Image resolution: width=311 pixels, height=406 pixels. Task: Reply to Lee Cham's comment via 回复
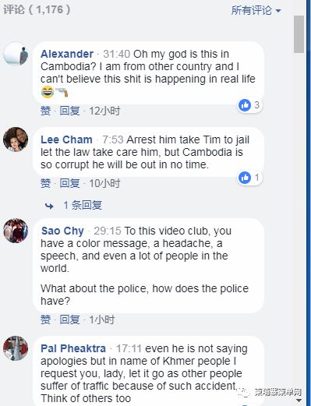click(x=69, y=183)
